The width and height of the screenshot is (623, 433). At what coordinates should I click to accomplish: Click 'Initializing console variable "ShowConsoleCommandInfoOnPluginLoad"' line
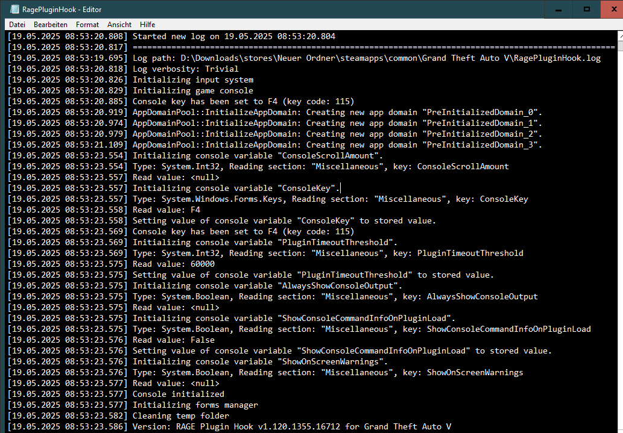tap(232, 319)
